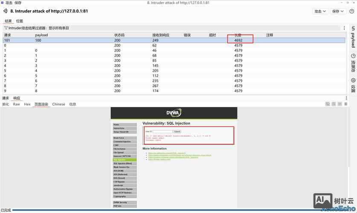
Task: Select request 3 row with response 85
Action: click(174, 60)
